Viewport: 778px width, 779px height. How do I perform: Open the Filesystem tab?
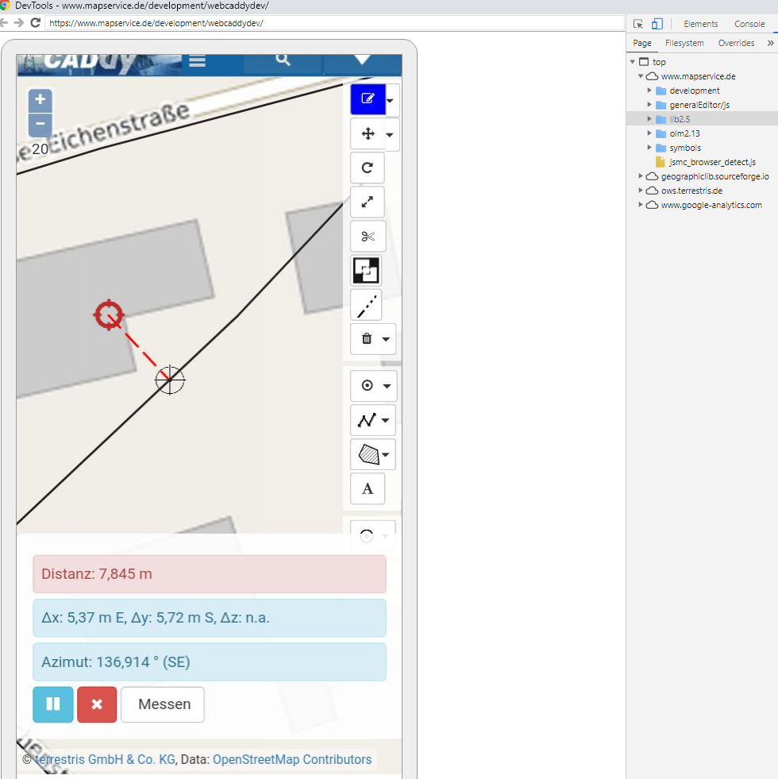684,43
